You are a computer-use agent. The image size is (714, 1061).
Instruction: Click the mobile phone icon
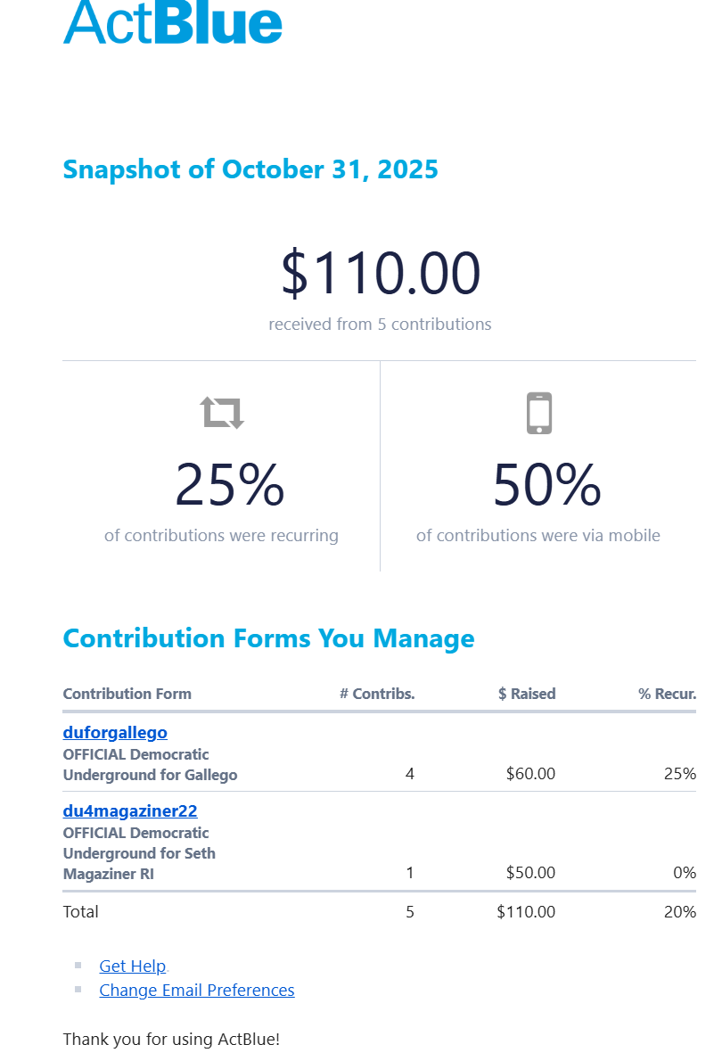click(539, 413)
